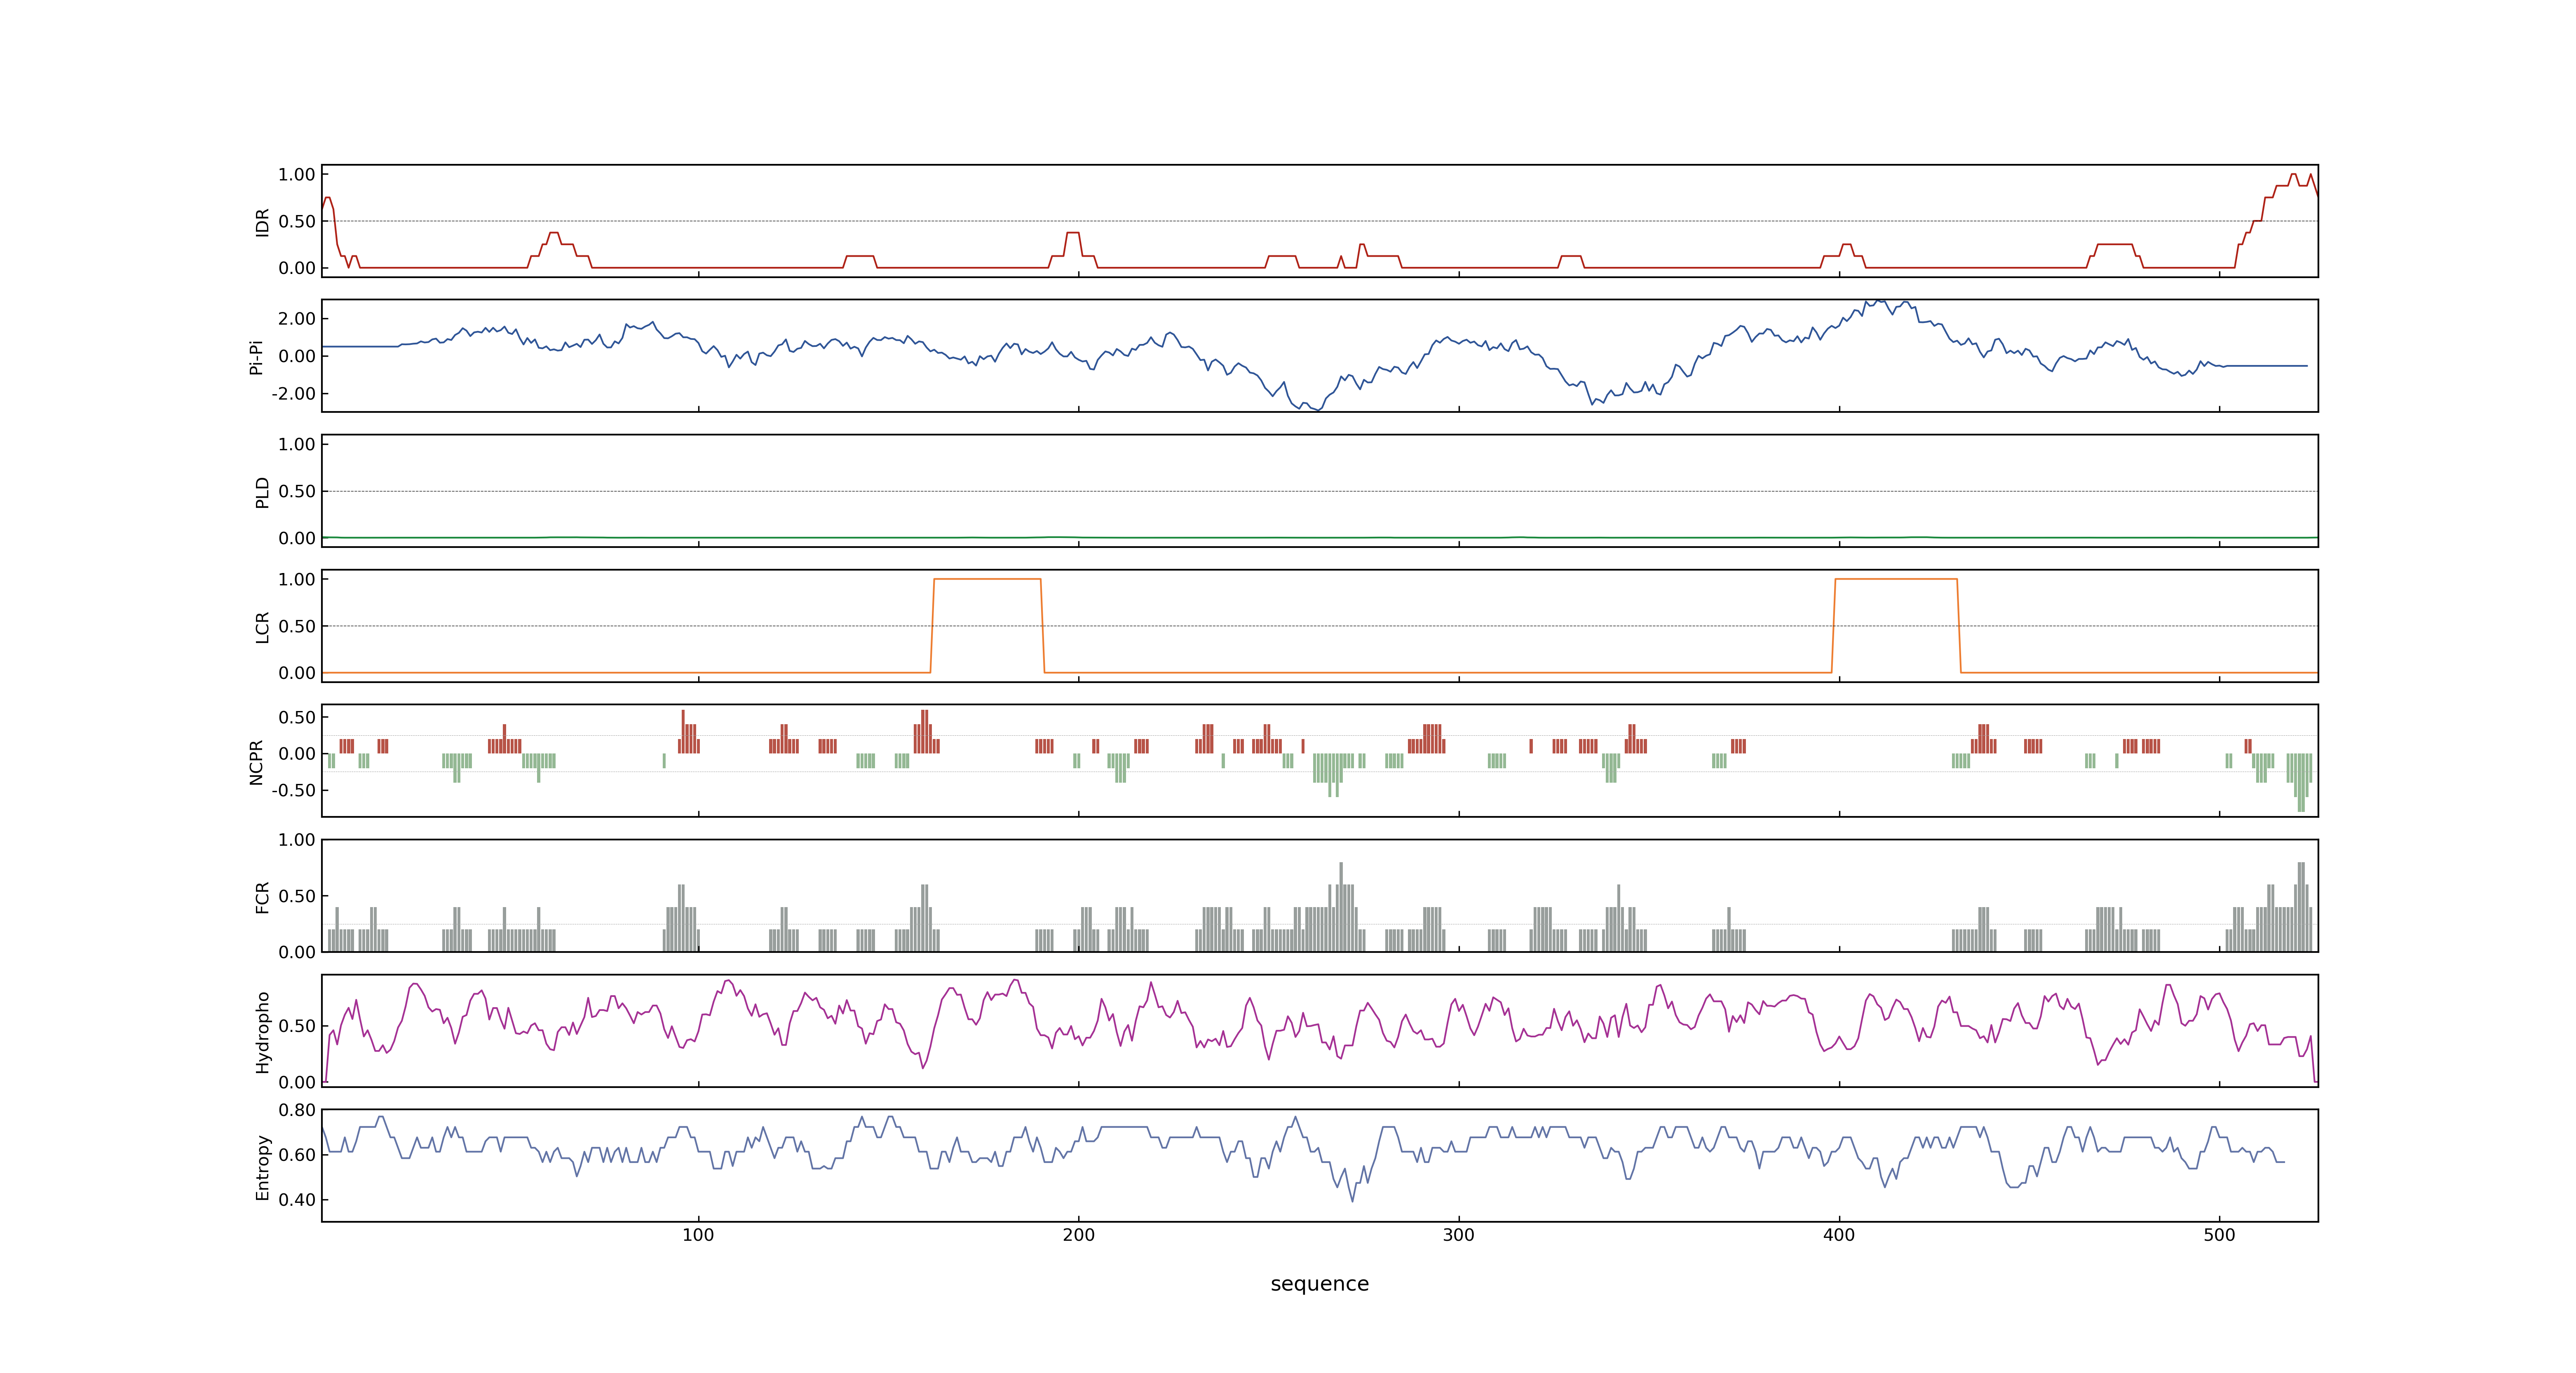Click the x-axis tick label 200
Image resolution: width=2576 pixels, height=1373 pixels.
[1078, 1235]
